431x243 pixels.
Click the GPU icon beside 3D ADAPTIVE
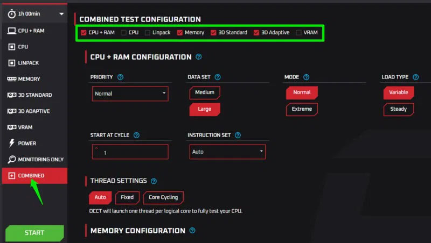click(11, 111)
